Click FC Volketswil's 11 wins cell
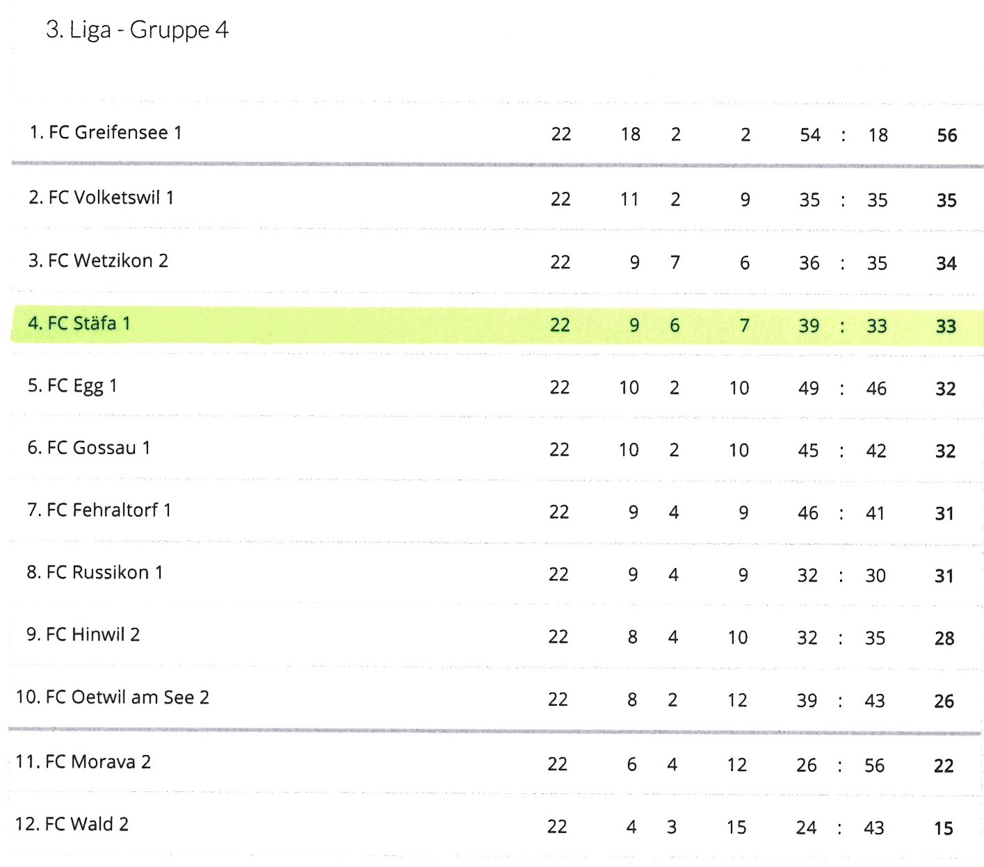Screen dimensions: 984x867 pyautogui.click(x=629, y=200)
